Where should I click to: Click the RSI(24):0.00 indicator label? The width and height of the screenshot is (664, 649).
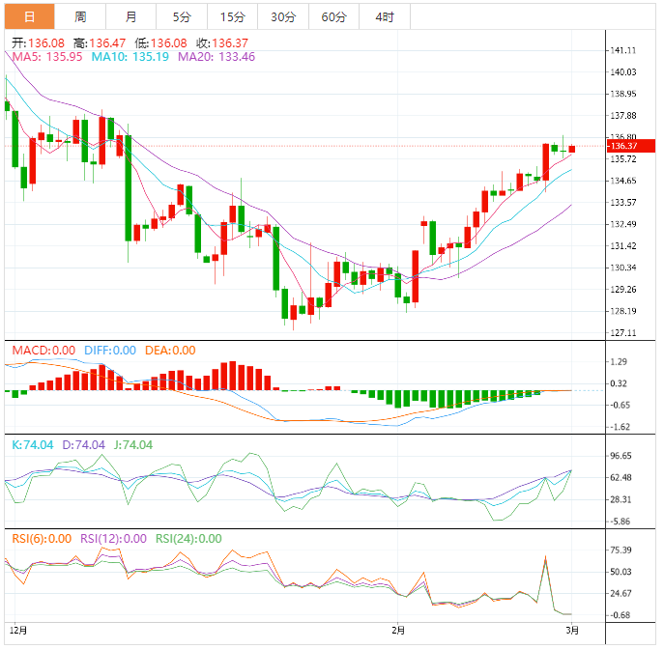click(188, 539)
